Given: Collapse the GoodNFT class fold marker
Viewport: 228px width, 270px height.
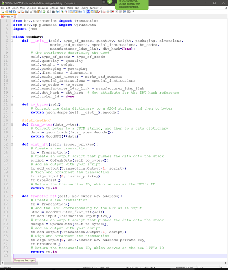Looking at the screenshot, I should coord(12,37).
